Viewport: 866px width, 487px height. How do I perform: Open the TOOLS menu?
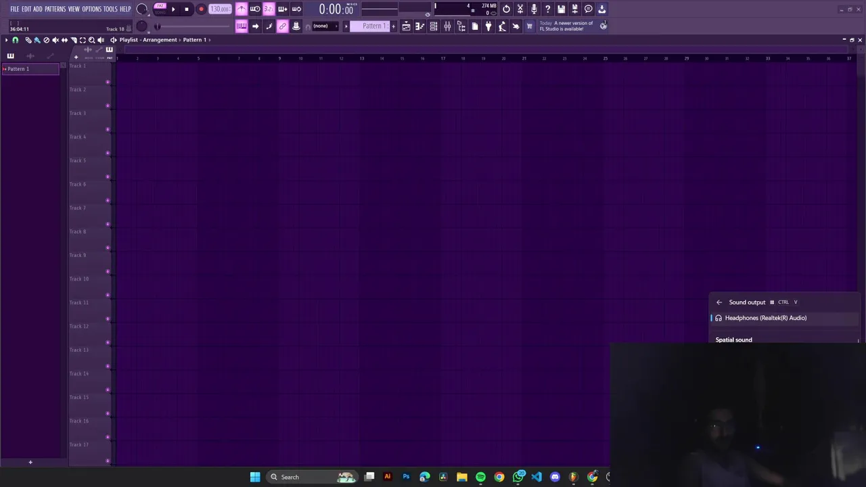[110, 9]
